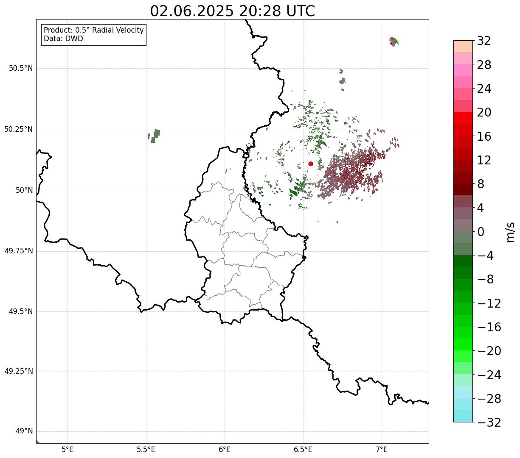Click the colorbar label 24
The height and width of the screenshot is (458, 520).
484,89
